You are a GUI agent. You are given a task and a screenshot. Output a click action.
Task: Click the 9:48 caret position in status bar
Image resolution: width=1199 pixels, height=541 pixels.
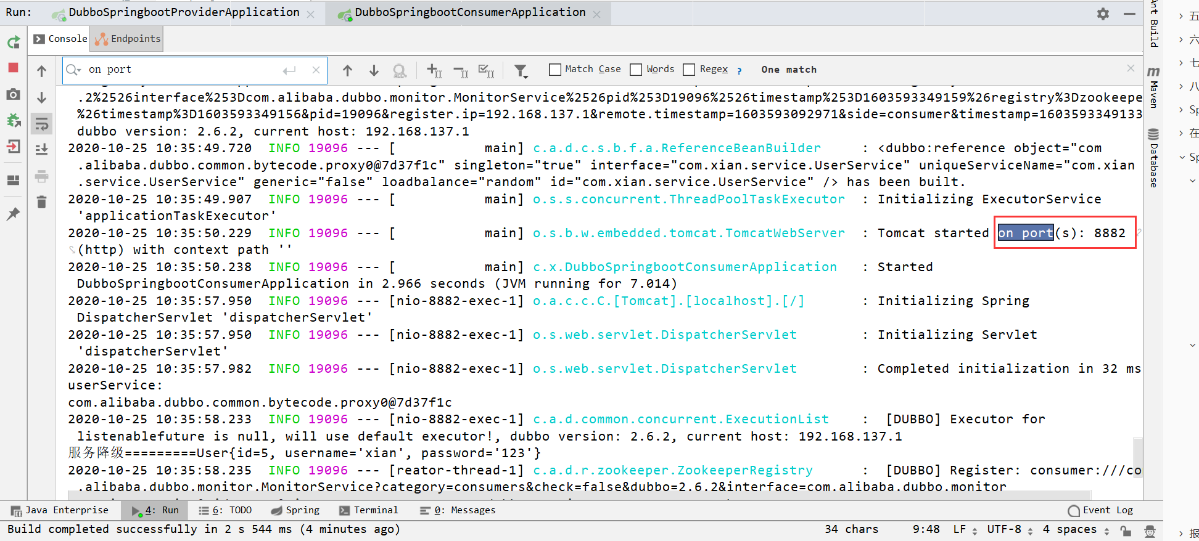click(x=926, y=529)
